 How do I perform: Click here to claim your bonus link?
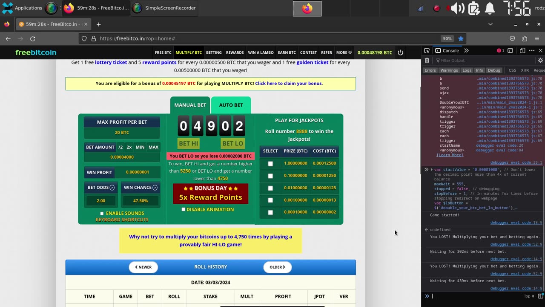point(289,84)
